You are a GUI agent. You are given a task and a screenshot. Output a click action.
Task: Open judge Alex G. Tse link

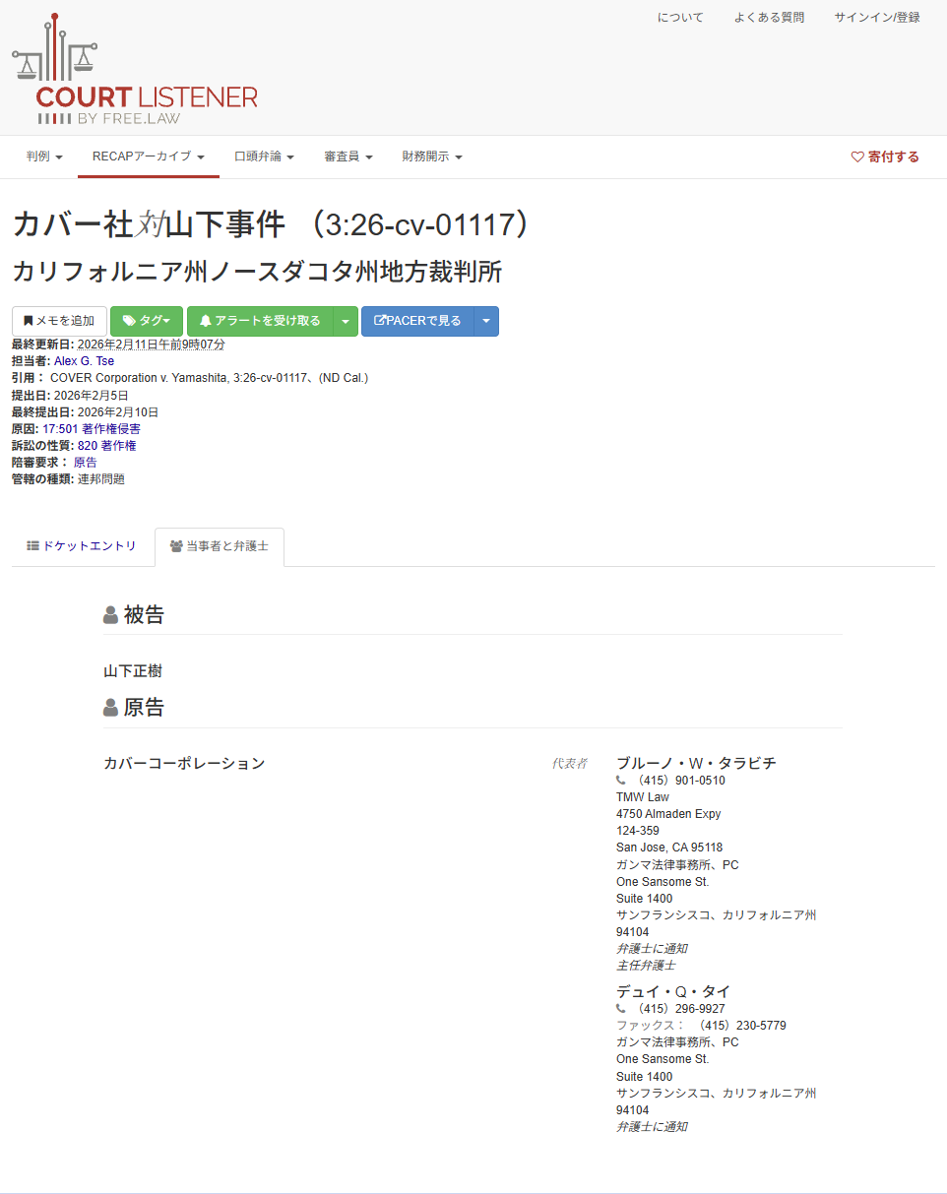(84, 361)
